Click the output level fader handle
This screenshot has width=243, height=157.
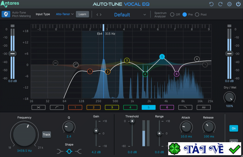point(229,54)
